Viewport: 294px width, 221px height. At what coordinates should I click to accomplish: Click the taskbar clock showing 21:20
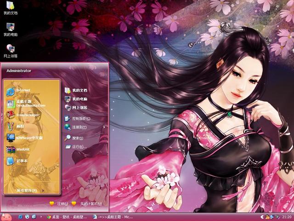click(287, 217)
